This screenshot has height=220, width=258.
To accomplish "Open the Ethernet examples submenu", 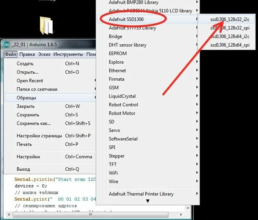I will point(148,71).
